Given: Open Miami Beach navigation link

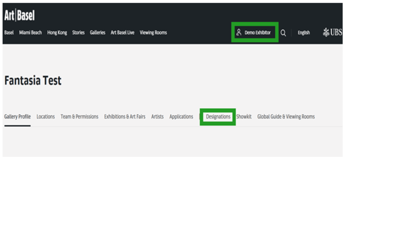Looking at the screenshot, I should click(x=30, y=33).
